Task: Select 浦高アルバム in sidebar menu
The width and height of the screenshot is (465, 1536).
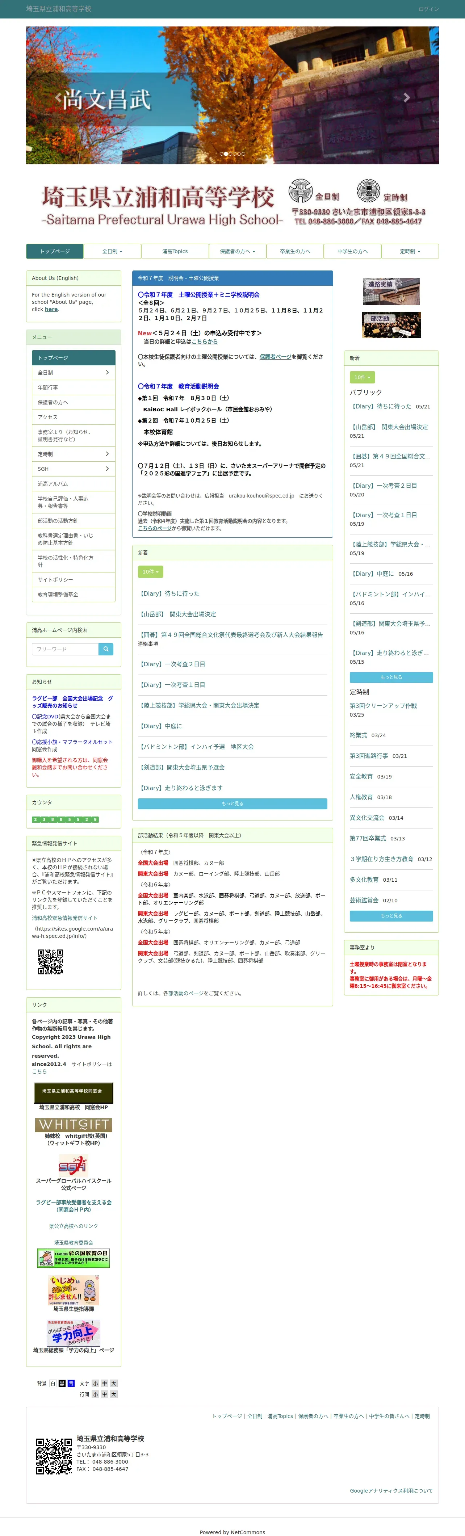Action: click(x=73, y=484)
